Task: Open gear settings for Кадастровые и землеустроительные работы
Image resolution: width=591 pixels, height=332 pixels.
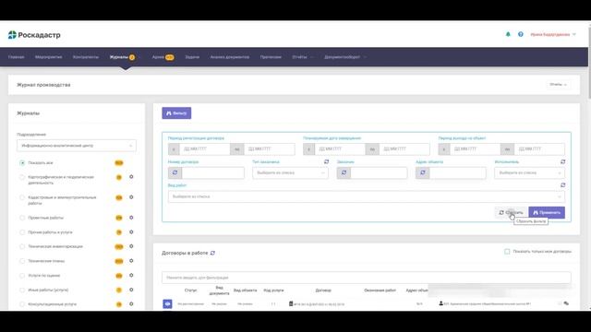Action: pos(131,196)
